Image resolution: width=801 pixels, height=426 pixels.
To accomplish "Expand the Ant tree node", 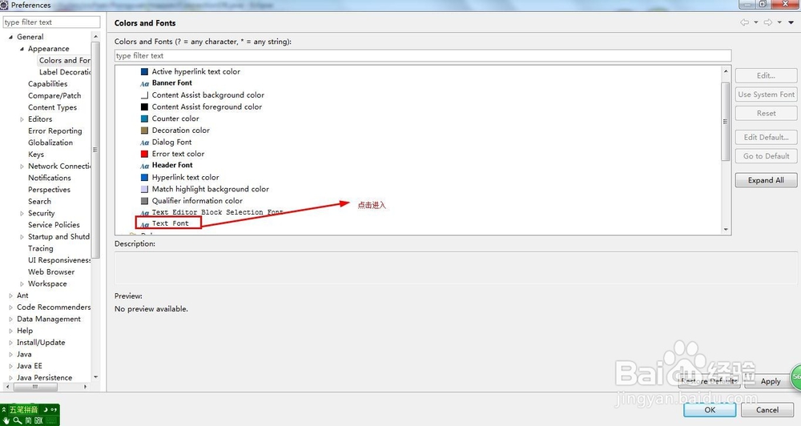I will point(10,295).
